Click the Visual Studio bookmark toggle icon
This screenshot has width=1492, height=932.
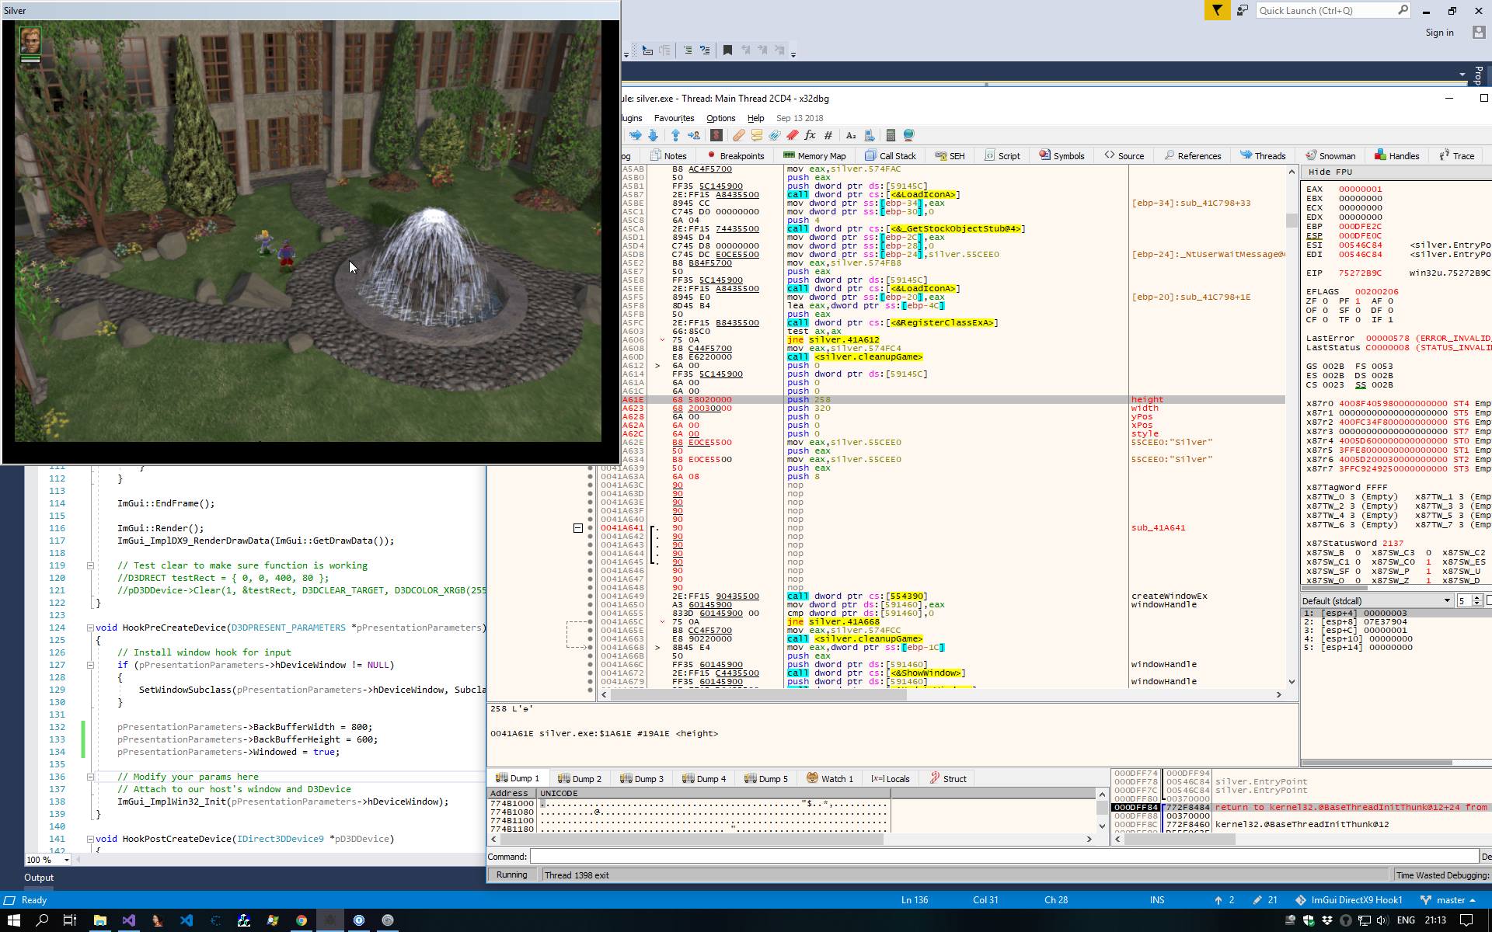[x=727, y=50]
